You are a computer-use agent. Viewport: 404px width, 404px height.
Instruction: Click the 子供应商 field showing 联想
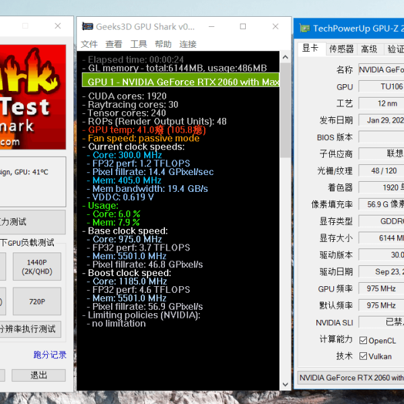[x=381, y=154]
